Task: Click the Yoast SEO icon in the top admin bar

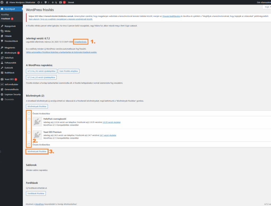Action: click(x=60, y=2)
